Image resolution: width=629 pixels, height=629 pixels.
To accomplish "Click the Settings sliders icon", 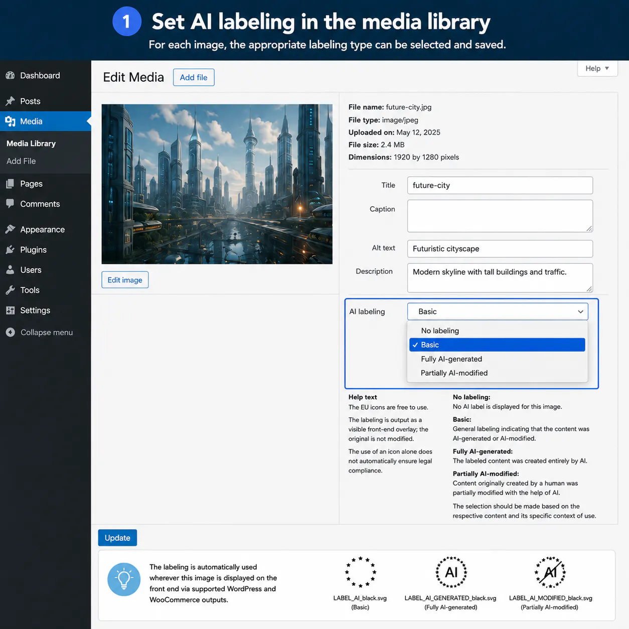I will point(10,310).
